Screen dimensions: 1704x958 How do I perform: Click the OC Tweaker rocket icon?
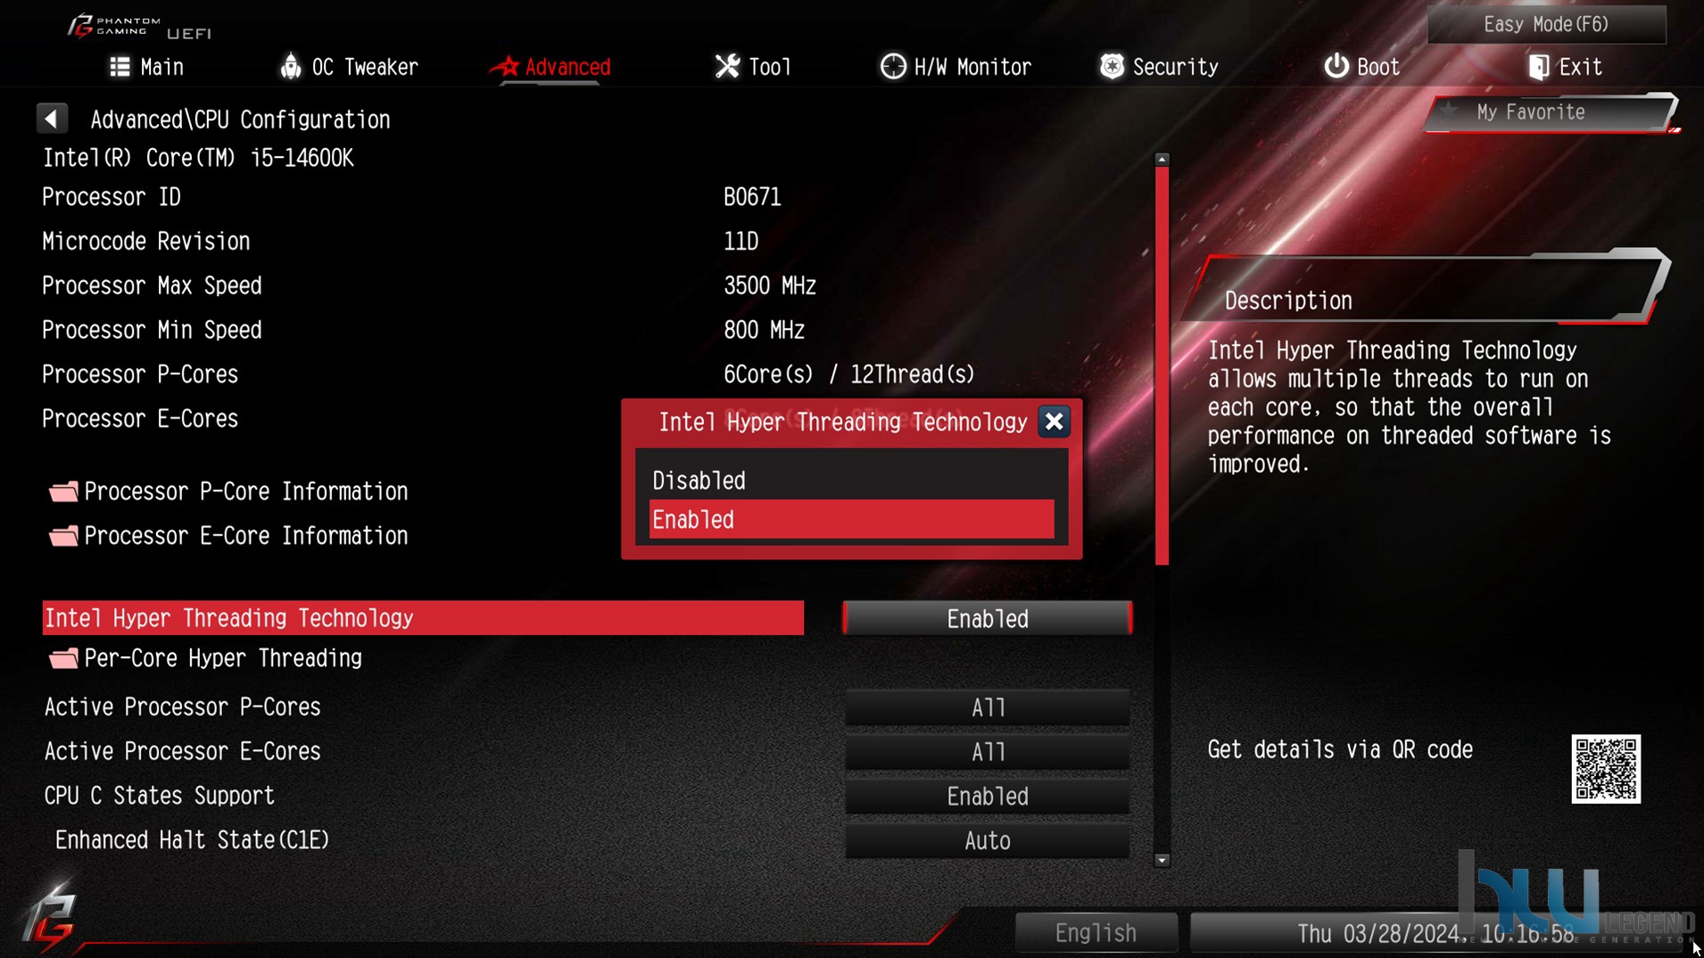[290, 66]
